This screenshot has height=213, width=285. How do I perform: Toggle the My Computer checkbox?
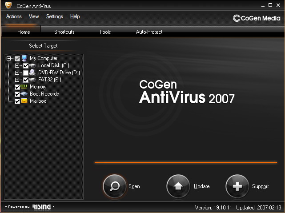tap(17, 59)
